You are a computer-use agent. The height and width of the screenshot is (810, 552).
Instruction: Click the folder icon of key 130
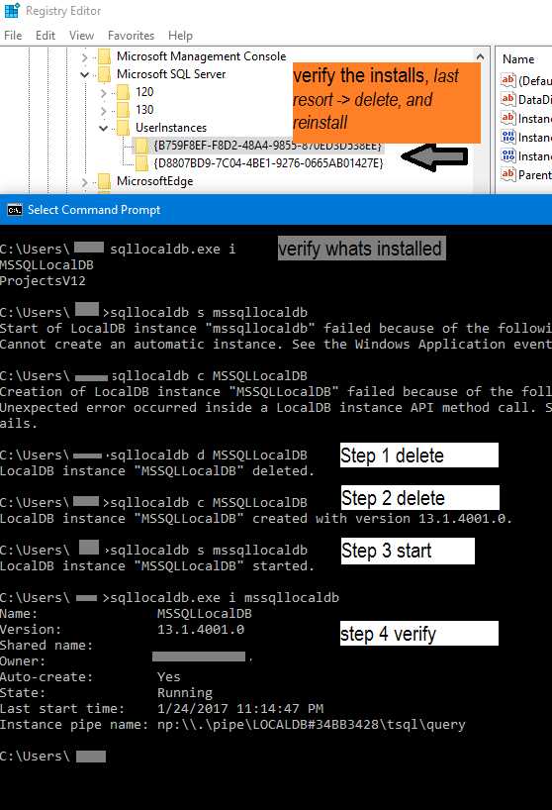(123, 110)
